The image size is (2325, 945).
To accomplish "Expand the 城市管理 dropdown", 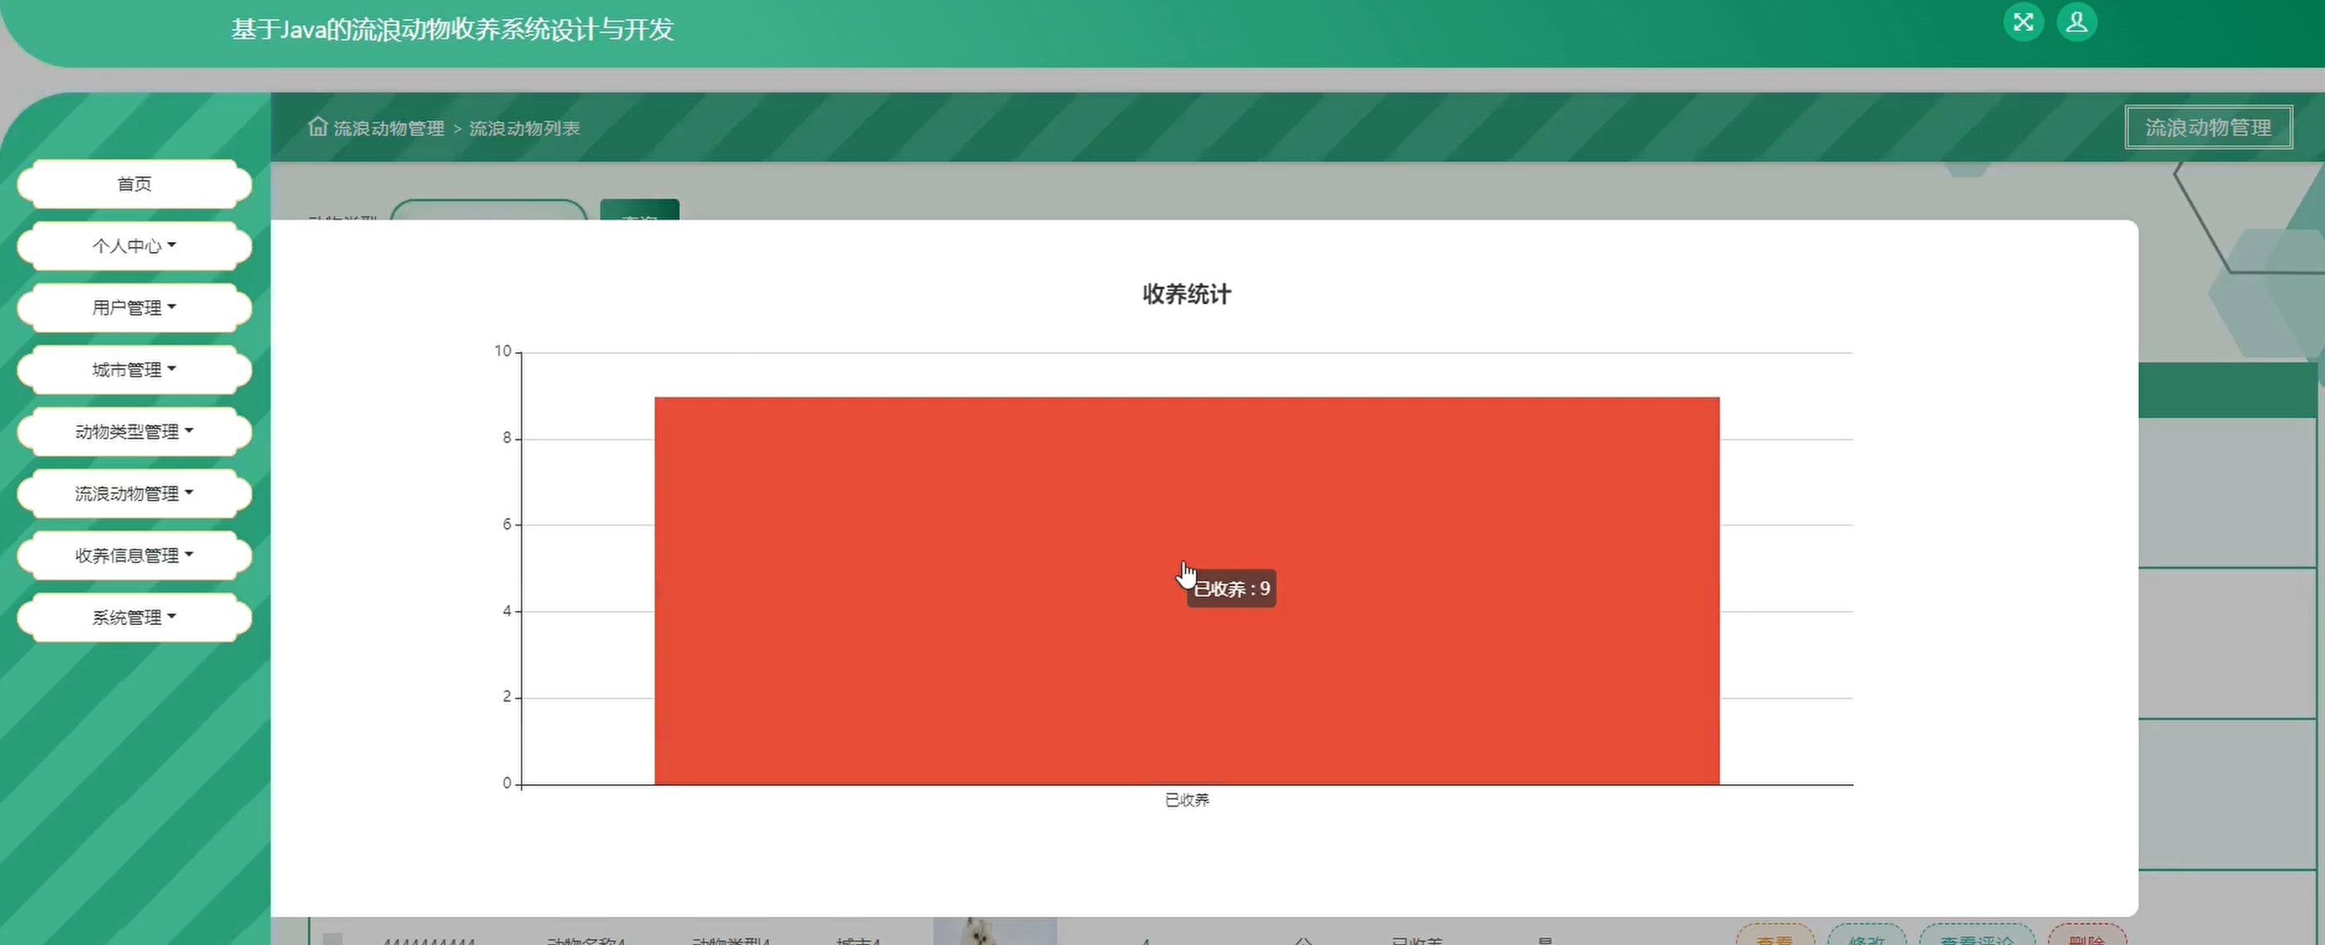I will pos(133,370).
